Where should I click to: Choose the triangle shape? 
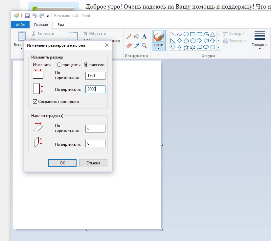click(x=213, y=34)
